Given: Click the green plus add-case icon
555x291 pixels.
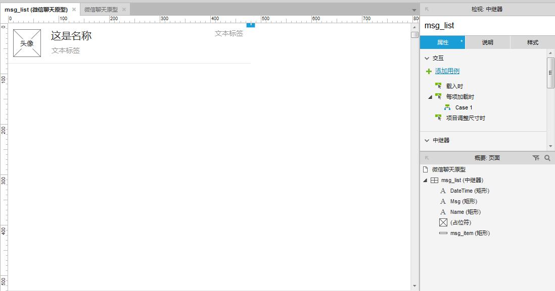Looking at the screenshot, I should point(429,71).
